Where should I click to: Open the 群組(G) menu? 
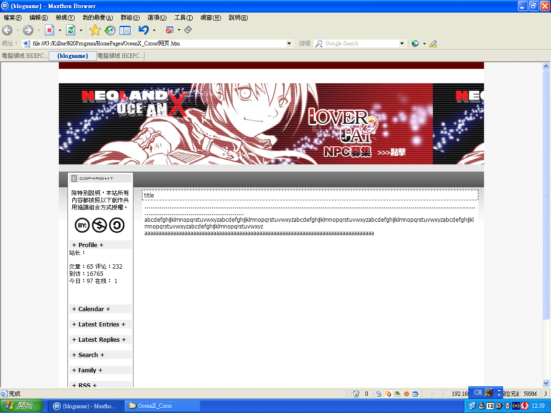coord(130,18)
